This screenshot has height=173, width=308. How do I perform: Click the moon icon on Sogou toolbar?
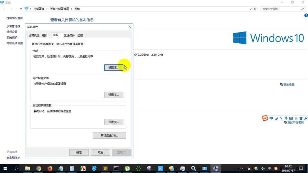(276, 118)
